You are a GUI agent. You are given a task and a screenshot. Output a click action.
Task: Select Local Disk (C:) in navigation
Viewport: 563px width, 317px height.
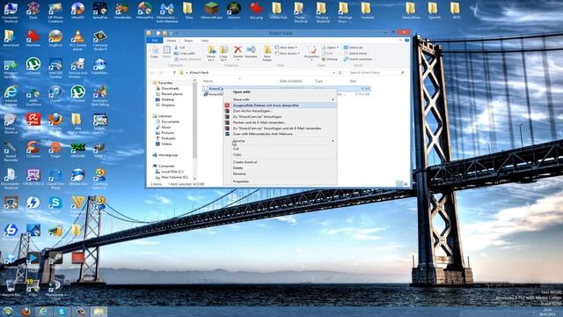pyautogui.click(x=170, y=172)
